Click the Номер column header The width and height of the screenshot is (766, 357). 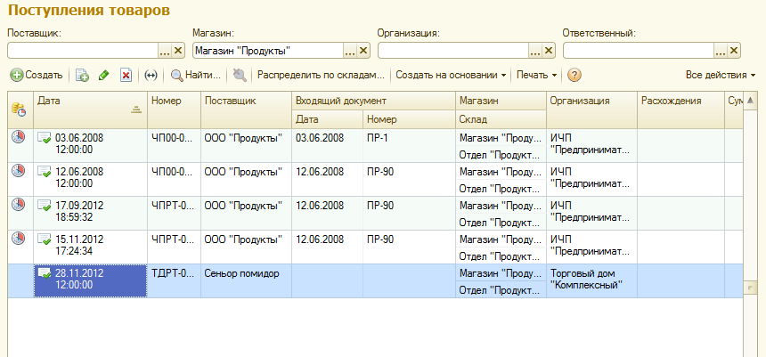174,110
